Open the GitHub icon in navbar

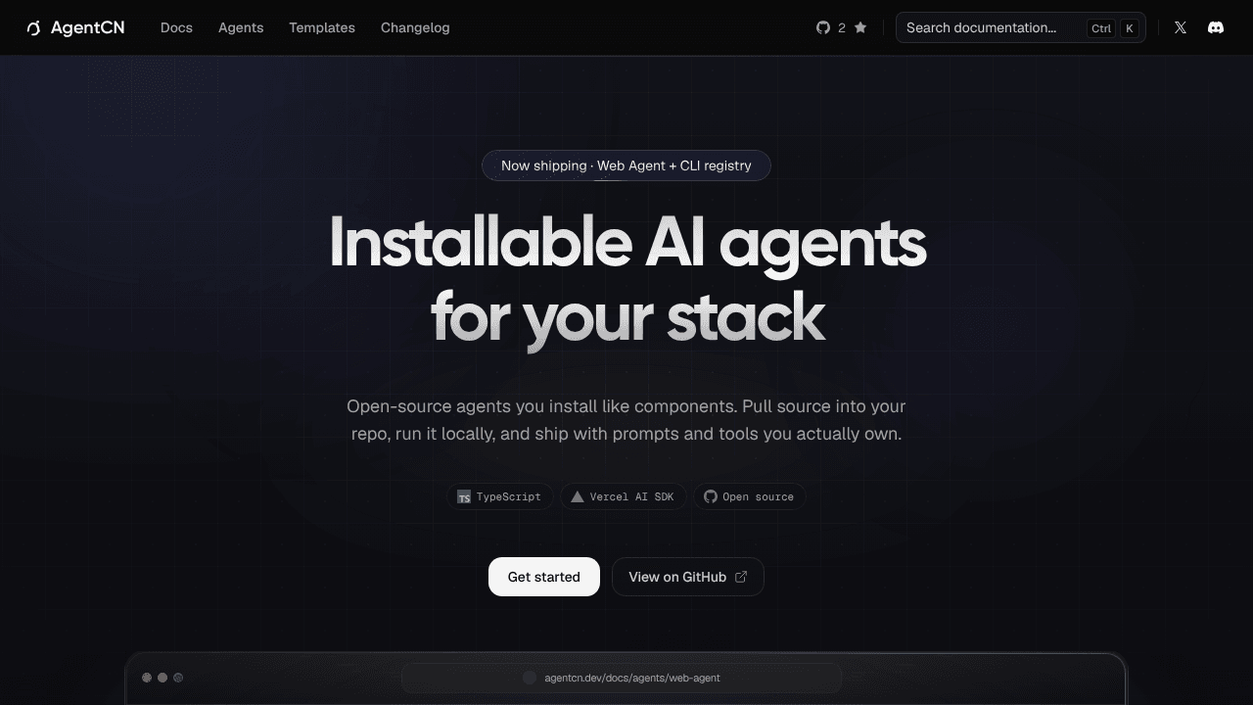pos(823,27)
